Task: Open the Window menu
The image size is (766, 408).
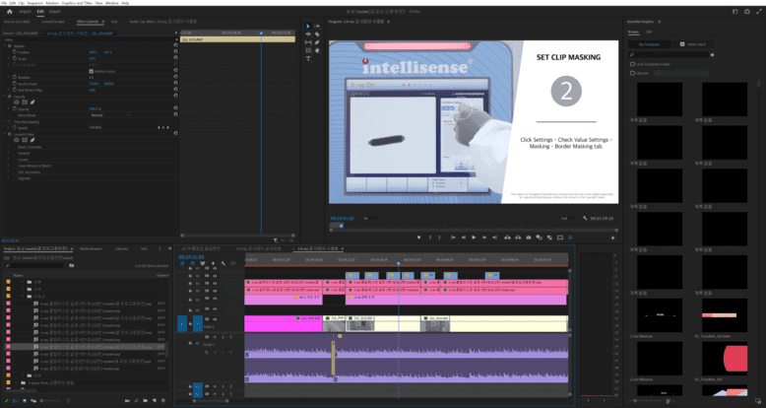Action: point(112,2)
